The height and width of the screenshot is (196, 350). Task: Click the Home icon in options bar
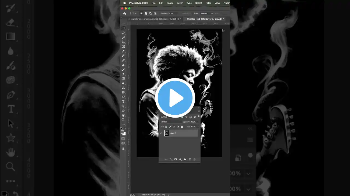click(x=125, y=13)
